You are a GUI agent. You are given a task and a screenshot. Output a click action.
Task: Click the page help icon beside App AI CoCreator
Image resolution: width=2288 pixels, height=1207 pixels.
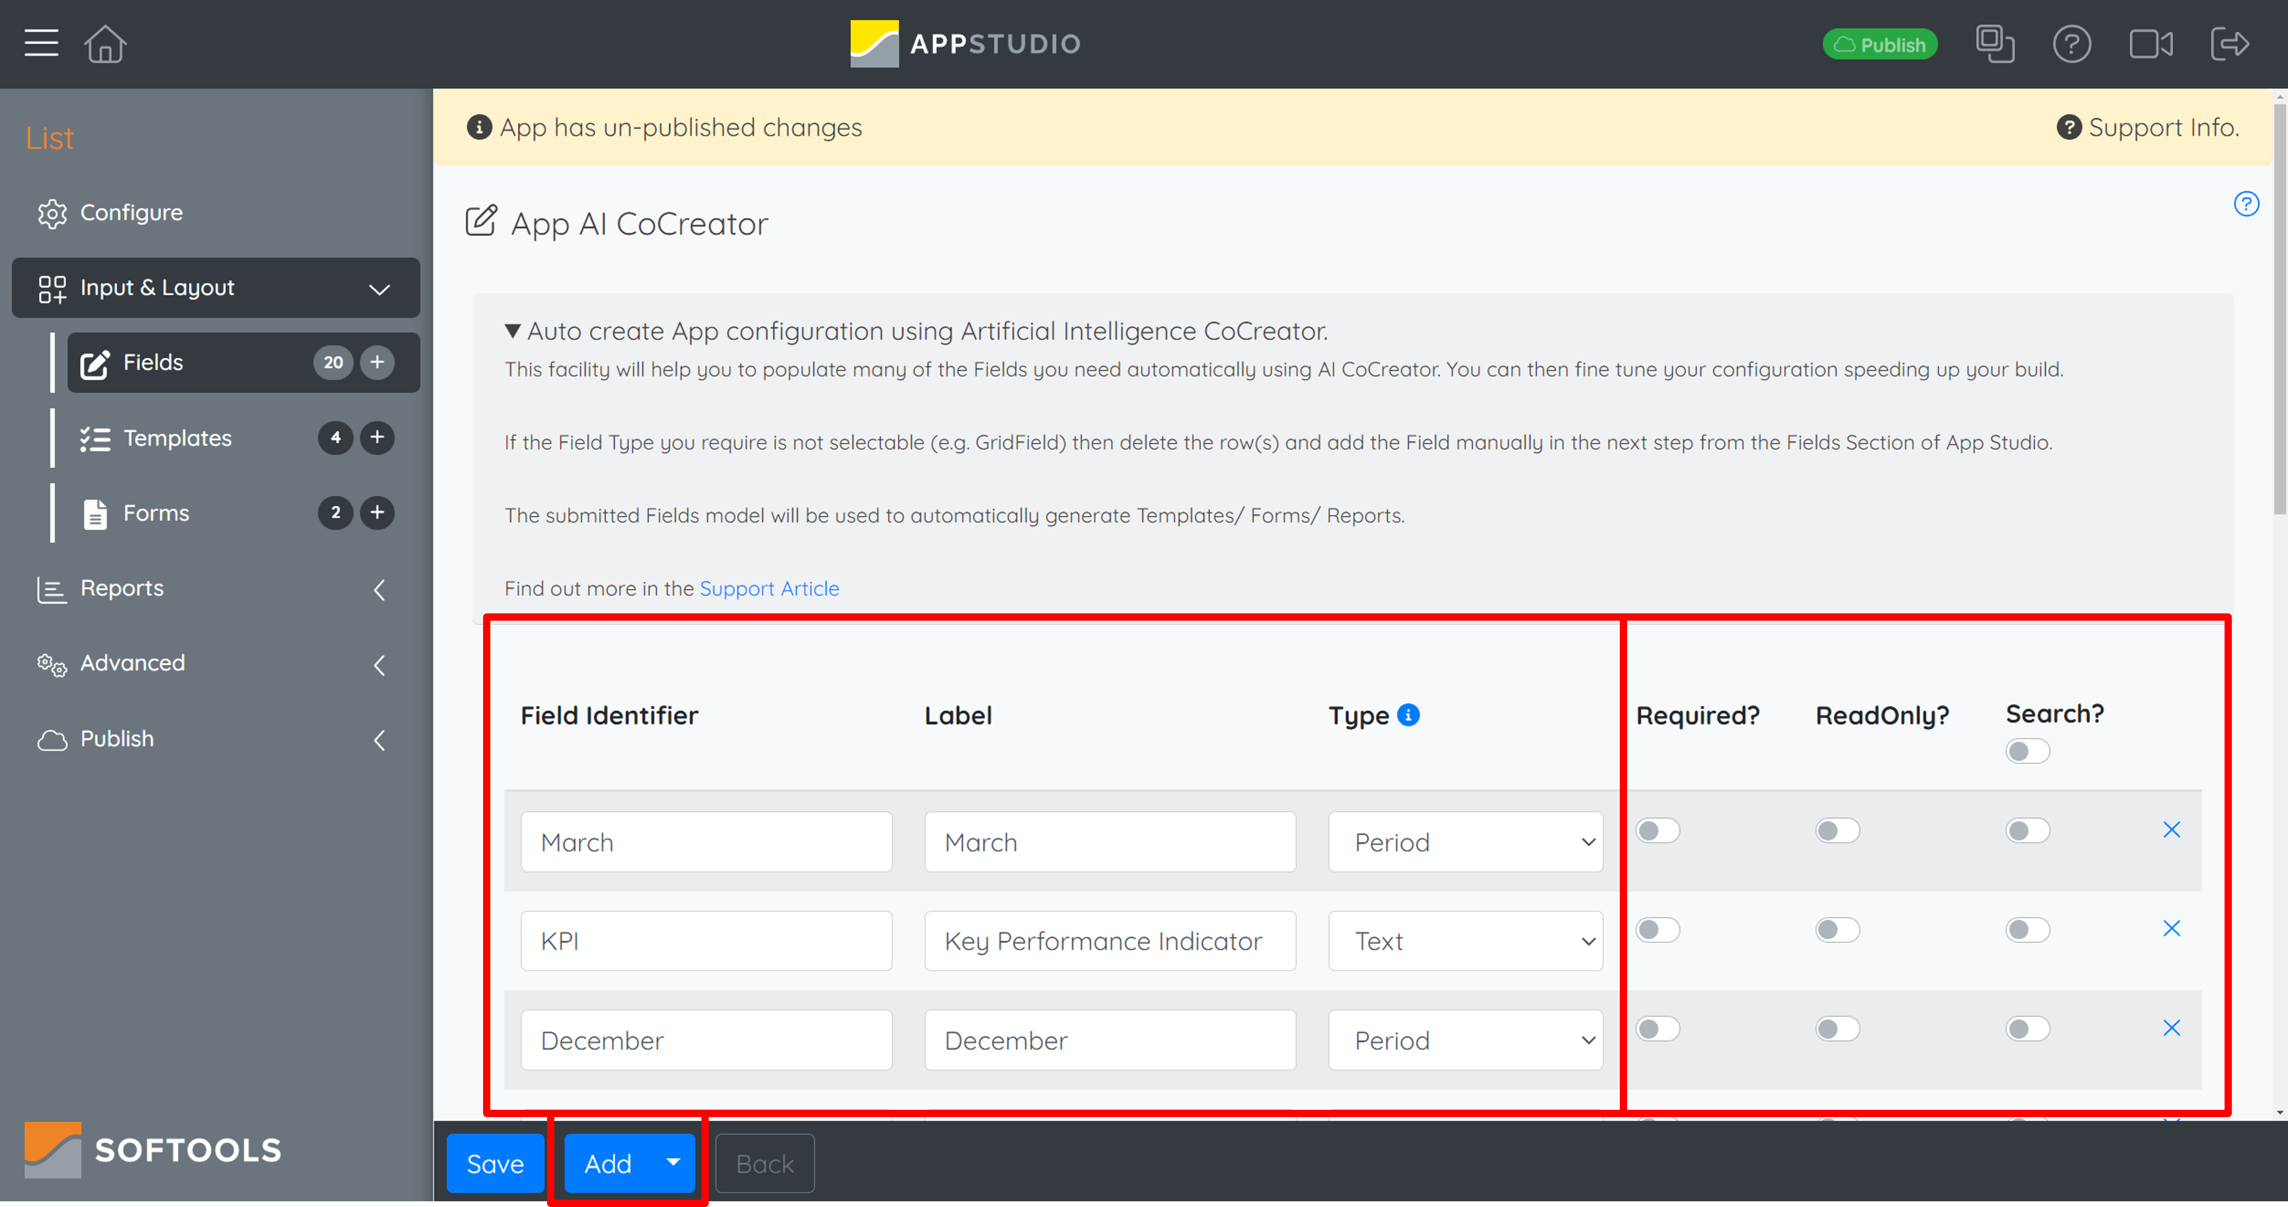(x=2245, y=203)
